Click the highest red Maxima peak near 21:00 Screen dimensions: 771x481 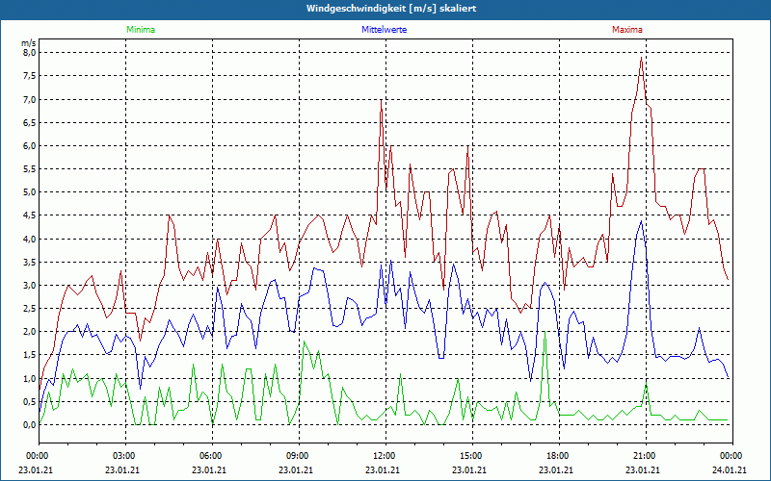coord(641,58)
